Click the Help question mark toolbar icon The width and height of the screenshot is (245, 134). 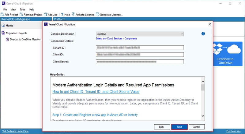[62, 14]
